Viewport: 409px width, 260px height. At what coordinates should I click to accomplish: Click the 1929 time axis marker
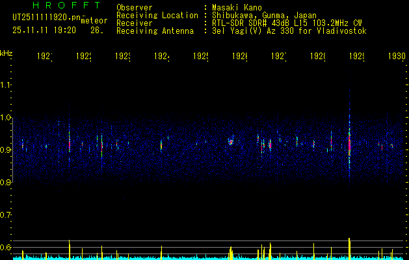(356, 56)
